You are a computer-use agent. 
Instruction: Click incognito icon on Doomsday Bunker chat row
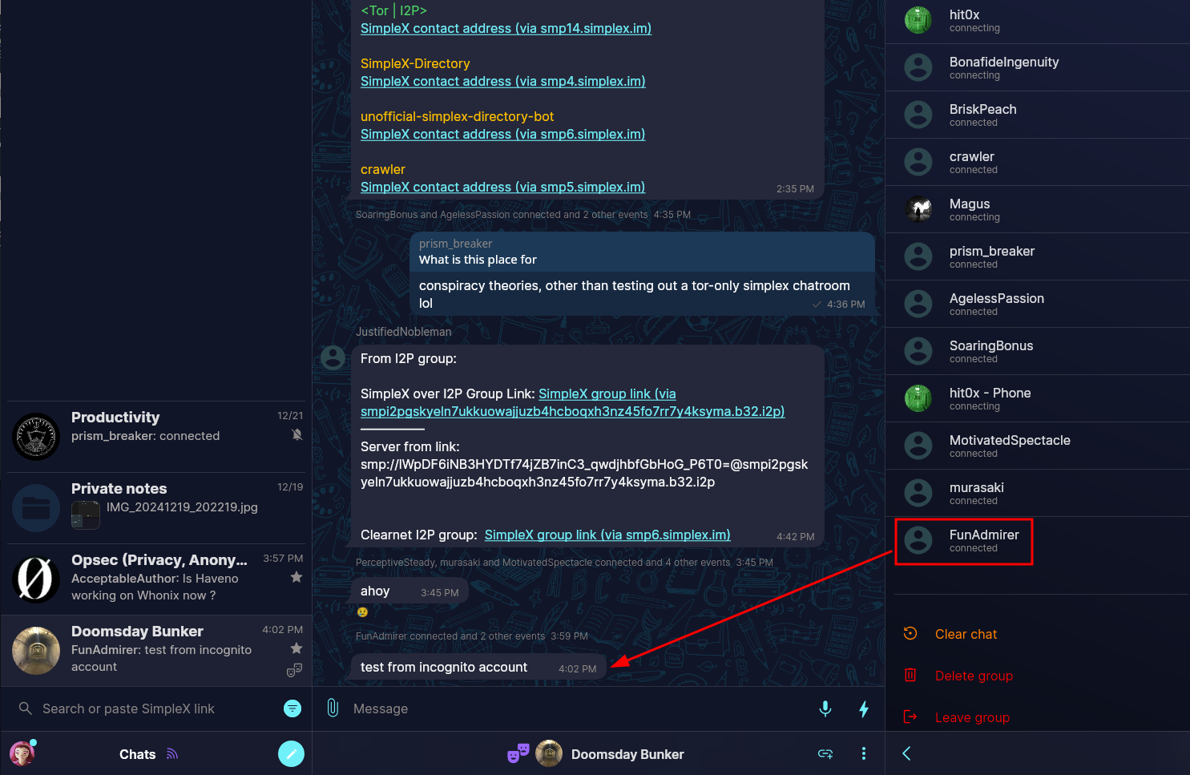click(x=295, y=669)
